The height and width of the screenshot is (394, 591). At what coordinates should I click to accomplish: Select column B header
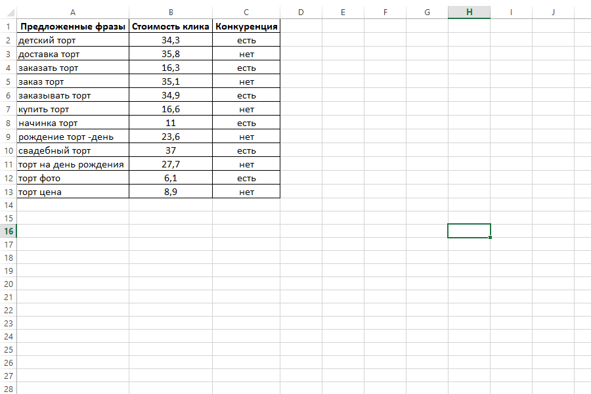pyautogui.click(x=171, y=12)
